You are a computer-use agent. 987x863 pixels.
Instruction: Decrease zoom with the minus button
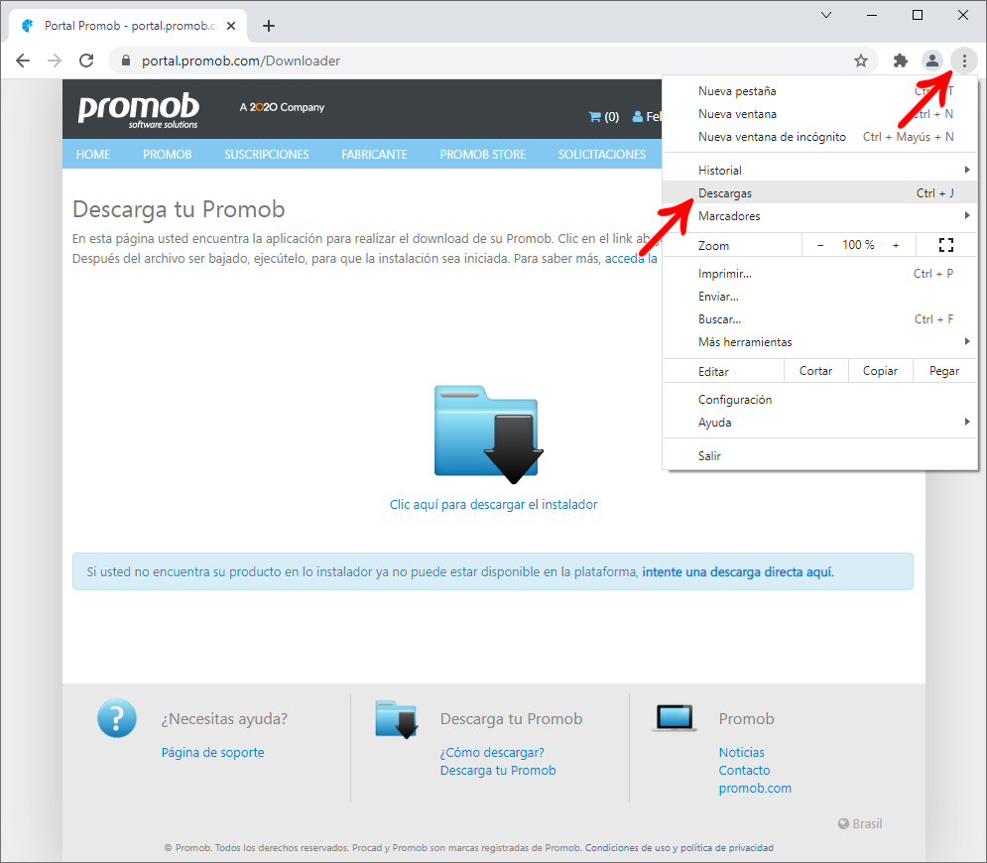point(820,245)
